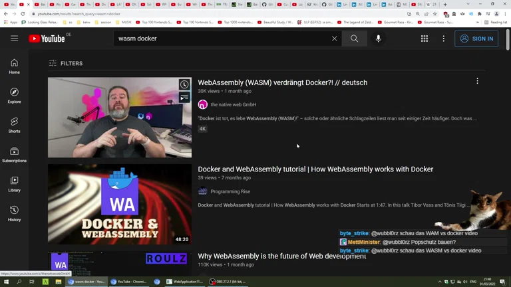
Task: Open Apps bookmarks shortcut
Action: pos(11,23)
